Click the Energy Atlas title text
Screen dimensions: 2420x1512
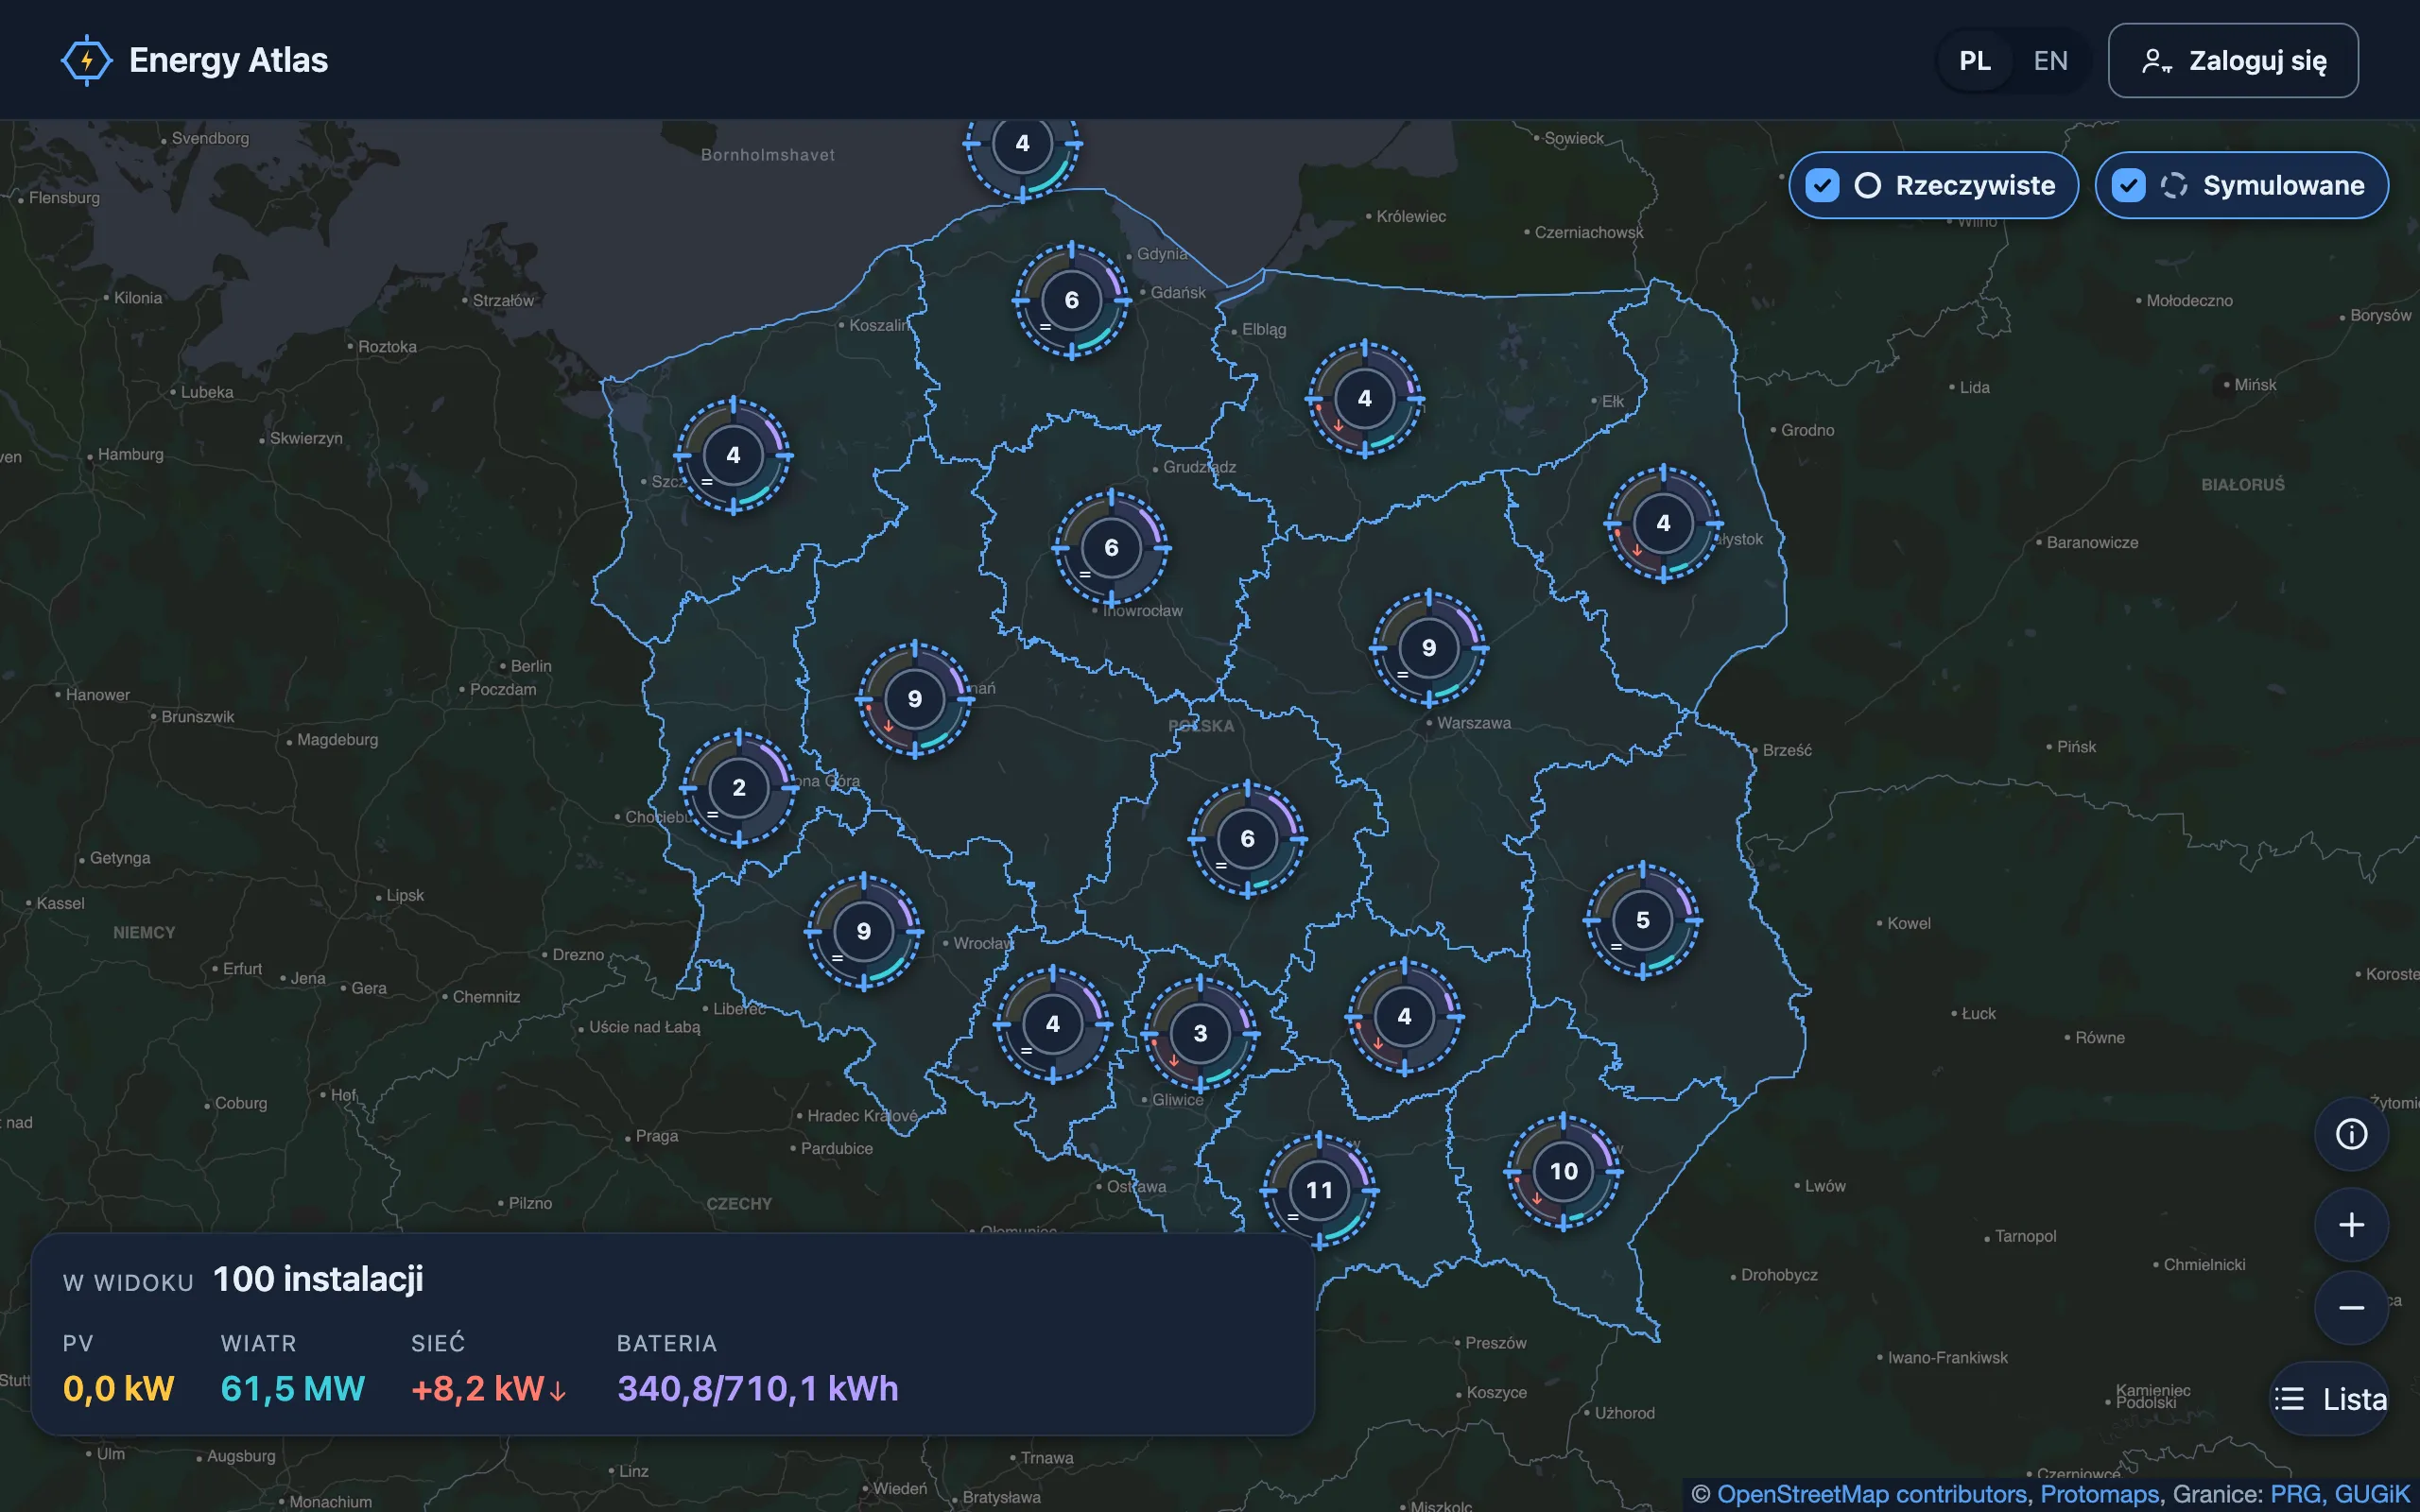click(228, 60)
